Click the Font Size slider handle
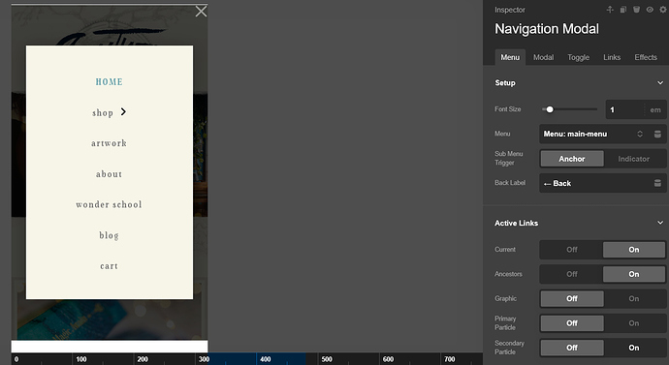Image resolution: width=669 pixels, height=365 pixels. (550, 109)
